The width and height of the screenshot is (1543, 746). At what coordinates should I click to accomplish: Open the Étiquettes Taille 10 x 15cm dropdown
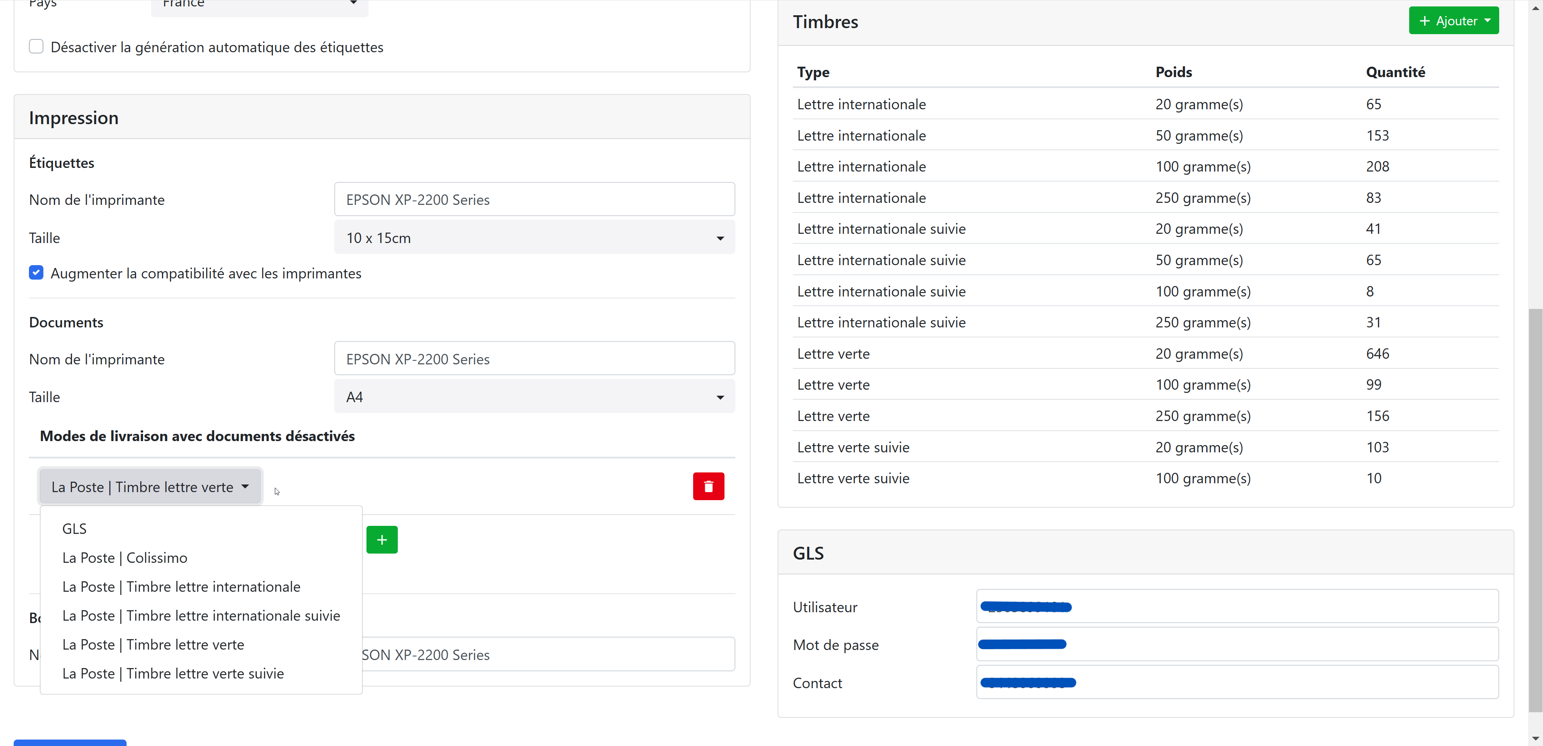pyautogui.click(x=534, y=238)
